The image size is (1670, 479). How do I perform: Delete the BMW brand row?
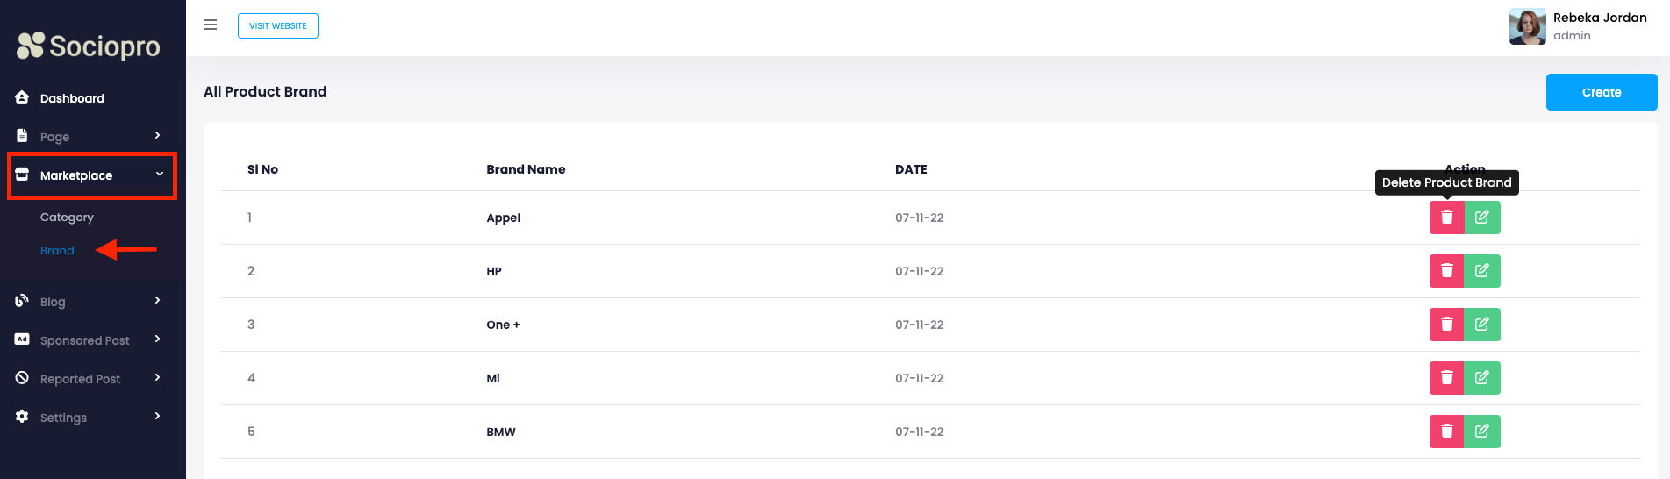pyautogui.click(x=1446, y=432)
